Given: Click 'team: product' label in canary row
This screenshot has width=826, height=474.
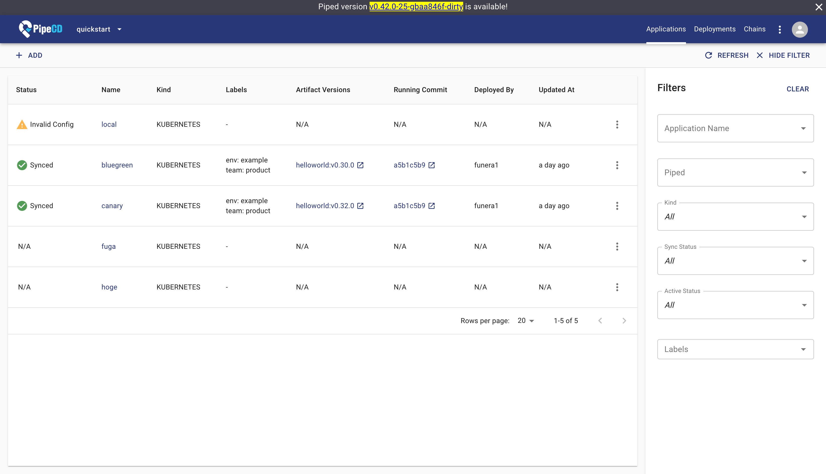Looking at the screenshot, I should 248,211.
